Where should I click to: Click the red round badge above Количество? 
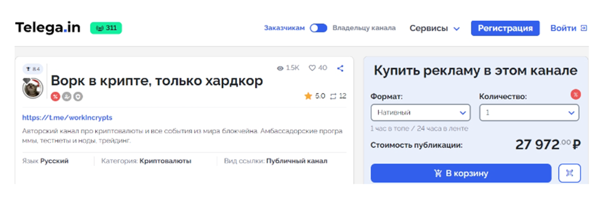tap(576, 94)
